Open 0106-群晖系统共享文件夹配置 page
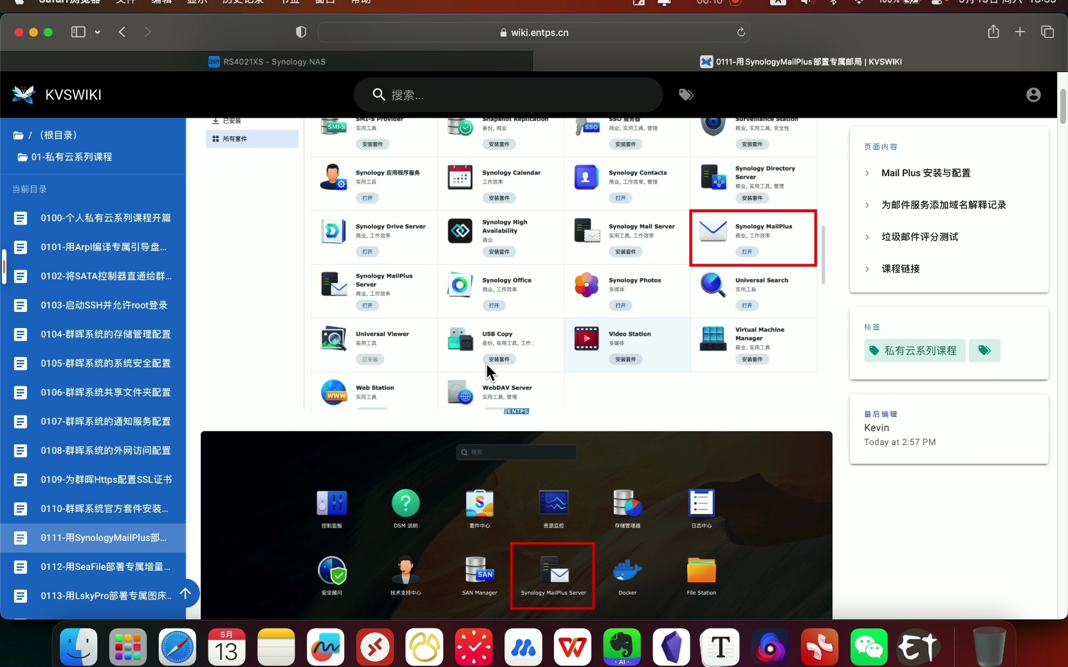Image resolution: width=1068 pixels, height=667 pixels. (93, 392)
